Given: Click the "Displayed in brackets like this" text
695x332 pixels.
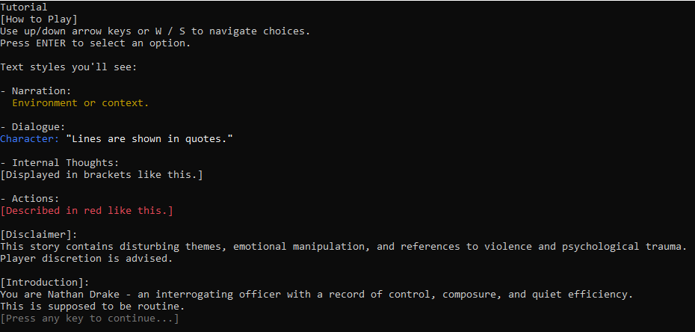Looking at the screenshot, I should click(101, 175).
